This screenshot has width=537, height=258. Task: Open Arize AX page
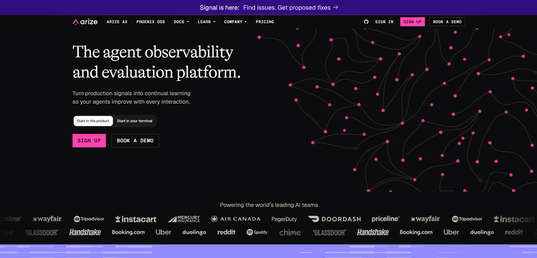[117, 21]
